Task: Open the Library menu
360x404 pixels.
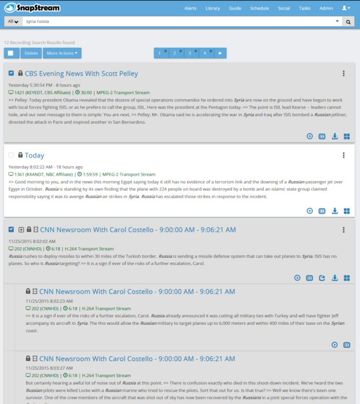Action: [x=213, y=8]
